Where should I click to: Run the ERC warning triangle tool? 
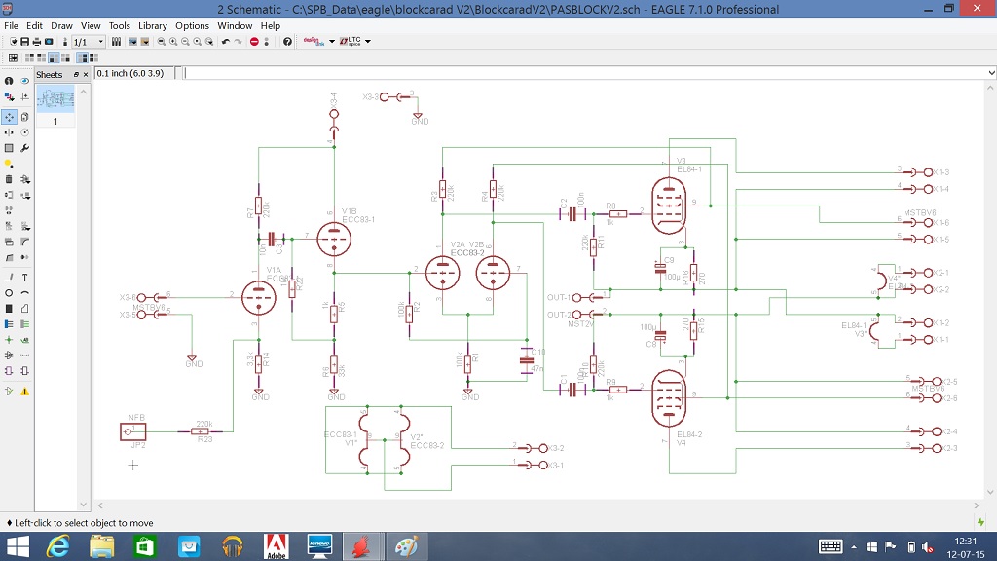[x=24, y=391]
